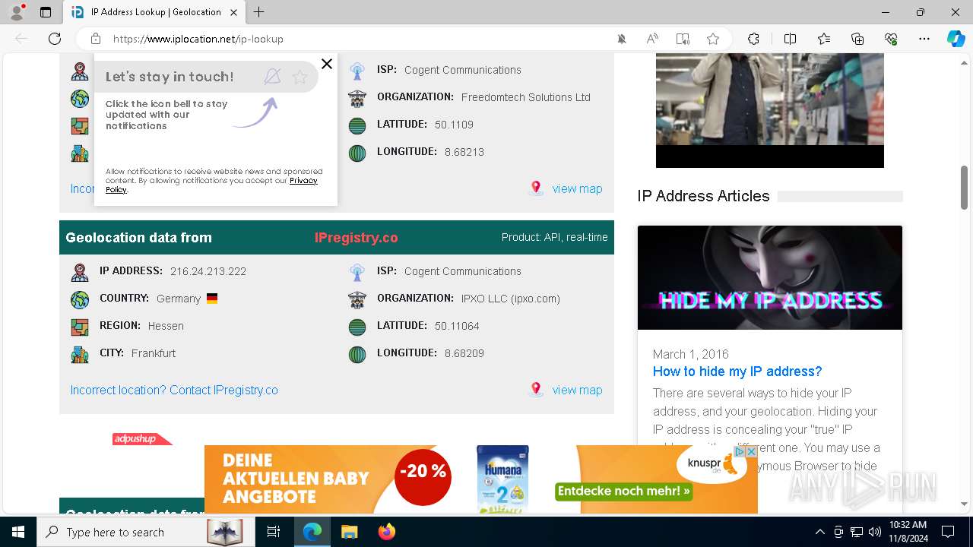Viewport: 973px width, 547px height.
Task: Open view map link in IPregistry section
Action: [577, 390]
